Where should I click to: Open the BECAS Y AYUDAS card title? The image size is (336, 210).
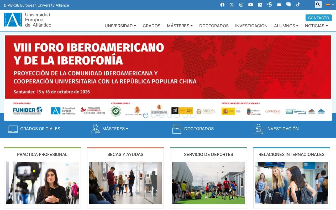coord(125,154)
